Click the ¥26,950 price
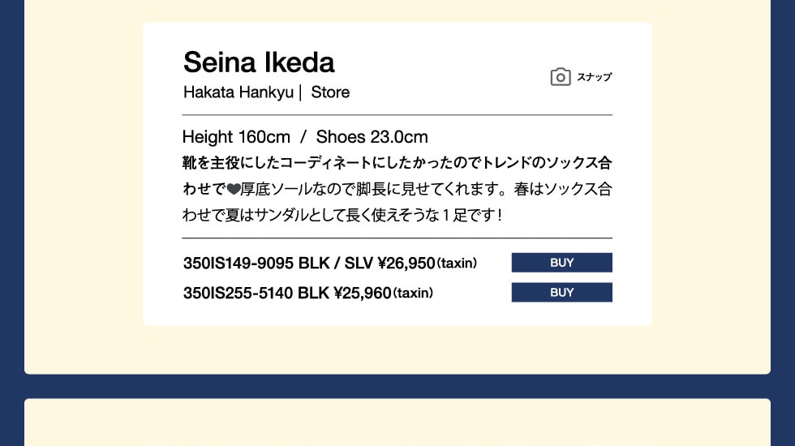 click(406, 263)
